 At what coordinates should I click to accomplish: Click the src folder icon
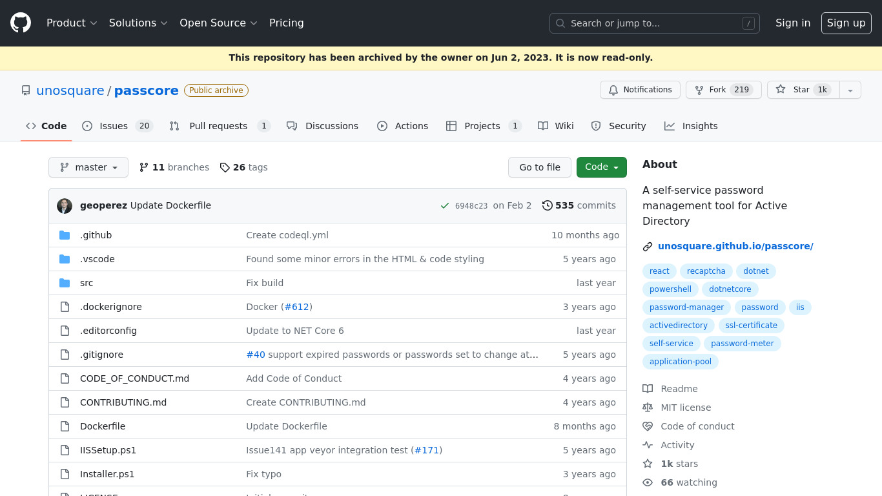tap(65, 283)
